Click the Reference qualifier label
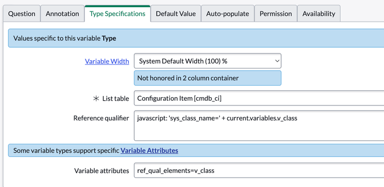Image resolution: width=384 pixels, height=187 pixels. (x=101, y=118)
